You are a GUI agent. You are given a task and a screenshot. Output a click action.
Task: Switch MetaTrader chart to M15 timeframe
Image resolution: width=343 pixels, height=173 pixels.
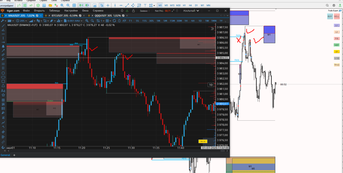[172, 5]
